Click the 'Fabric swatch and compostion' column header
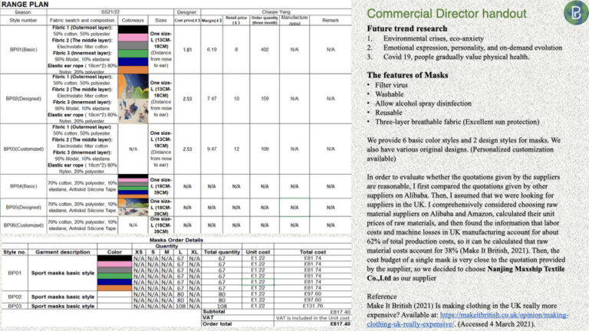589x331 pixels. coord(82,20)
